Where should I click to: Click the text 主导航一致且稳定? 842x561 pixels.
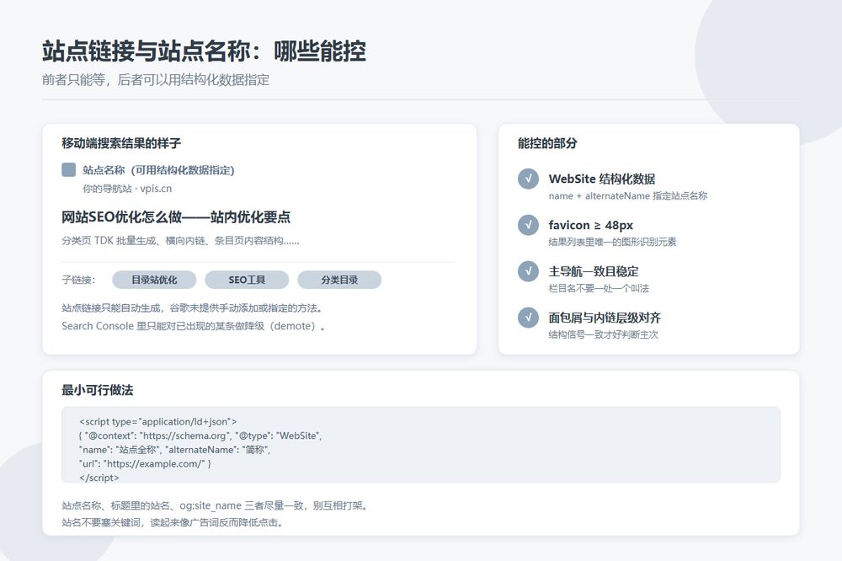click(594, 271)
